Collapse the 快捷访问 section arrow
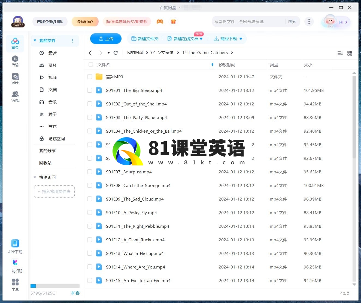The height and width of the screenshot is (303, 361). [35, 177]
